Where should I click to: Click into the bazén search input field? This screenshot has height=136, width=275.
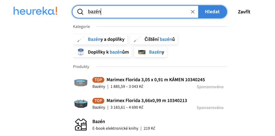(139, 12)
